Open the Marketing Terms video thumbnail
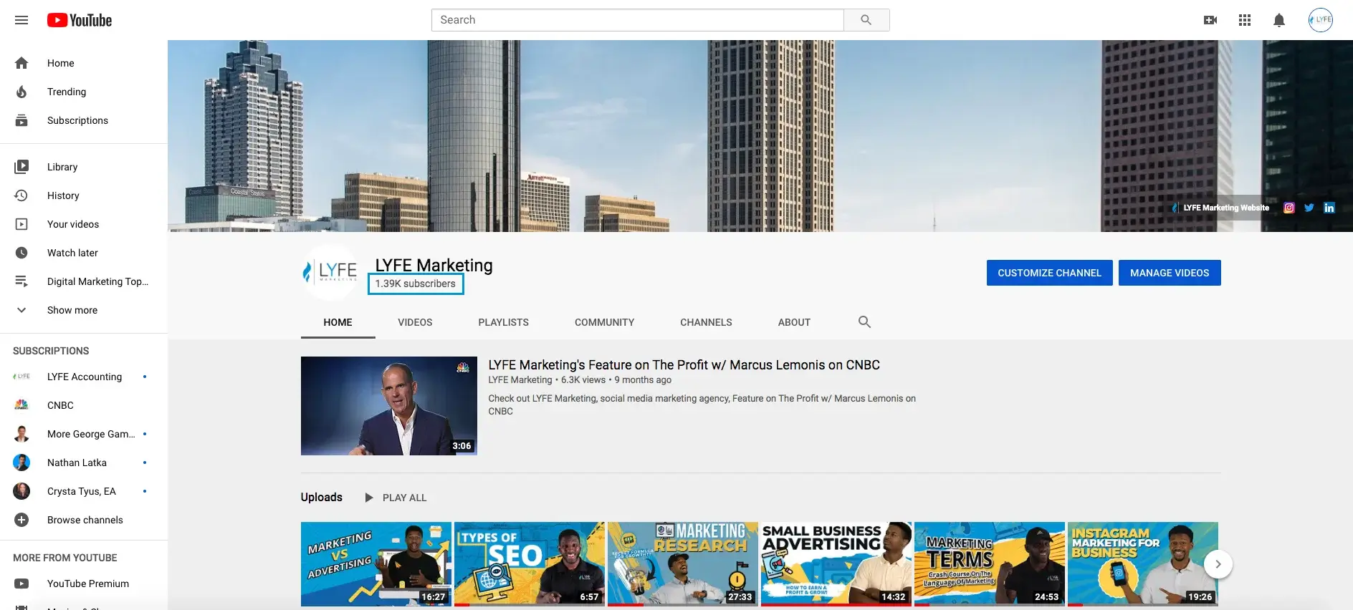Screen dimensions: 1353x610 (x=990, y=564)
